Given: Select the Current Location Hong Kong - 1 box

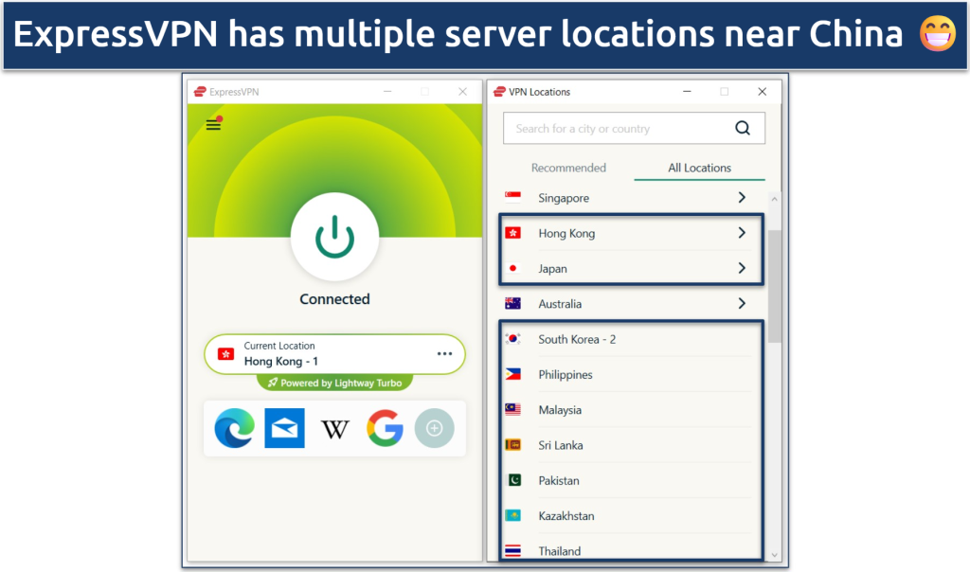Looking at the screenshot, I should [x=334, y=354].
